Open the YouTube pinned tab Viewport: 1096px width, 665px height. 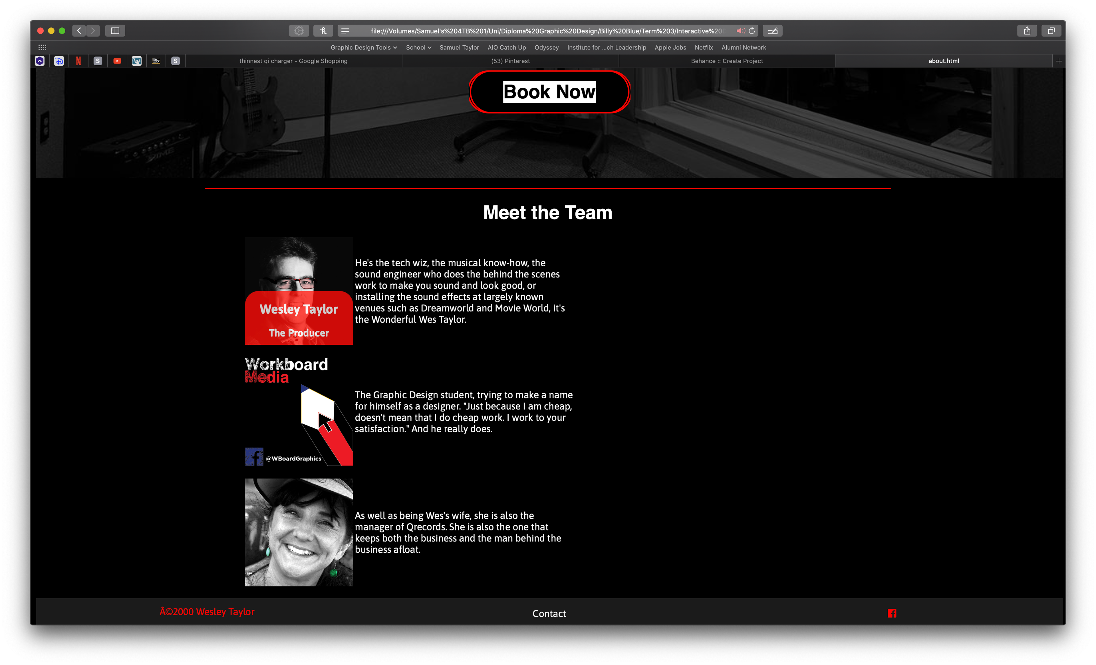(x=117, y=61)
